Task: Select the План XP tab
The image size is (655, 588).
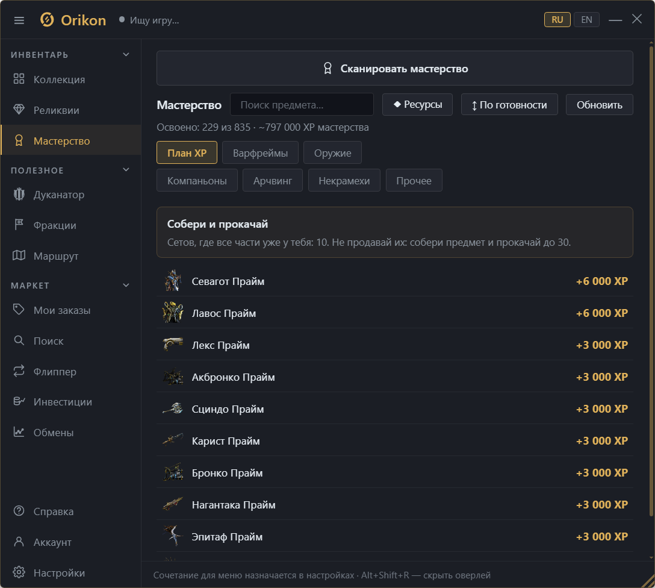Action: pos(187,152)
